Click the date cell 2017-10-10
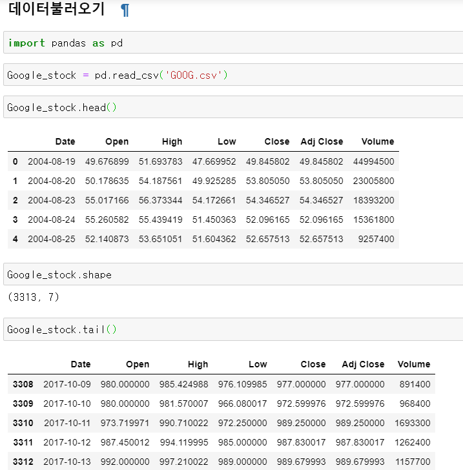The width and height of the screenshot is (463, 470). coord(67,404)
